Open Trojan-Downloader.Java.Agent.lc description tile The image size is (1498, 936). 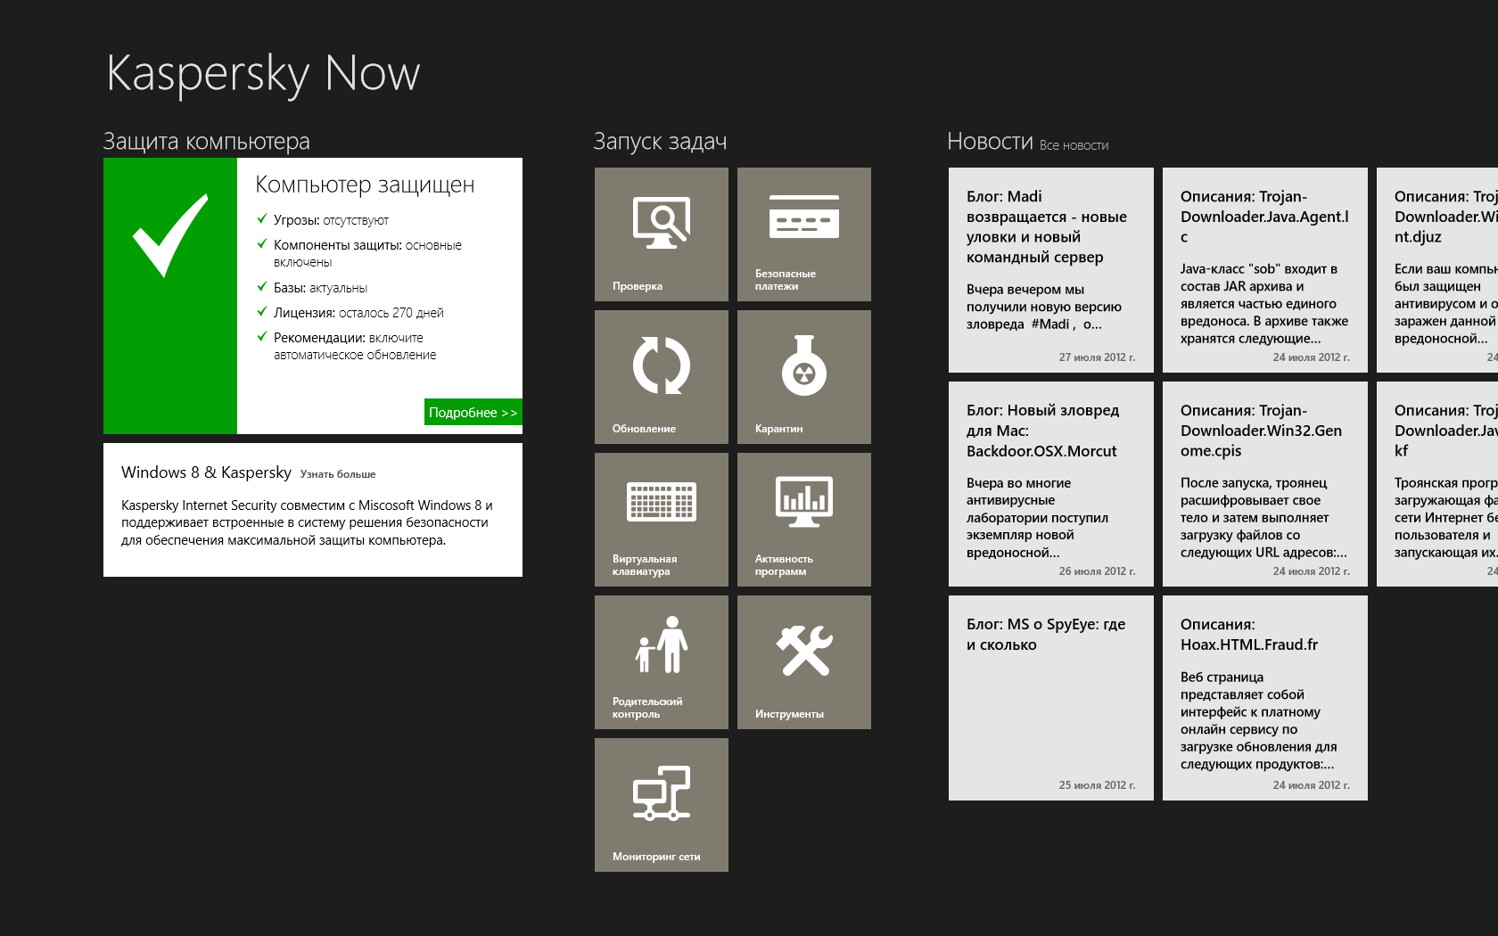tap(1264, 270)
